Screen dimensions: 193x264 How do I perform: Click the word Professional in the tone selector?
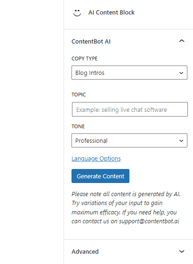(x=91, y=140)
